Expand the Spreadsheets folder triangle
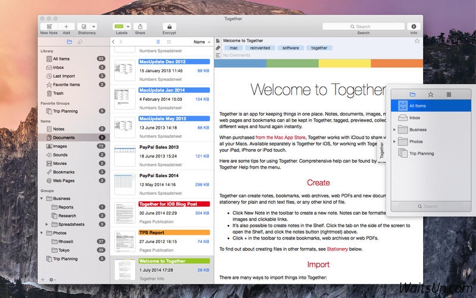This screenshot has height=298, width=476. [47, 225]
